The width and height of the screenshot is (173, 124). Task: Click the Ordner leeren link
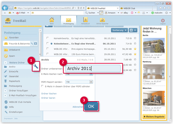pyautogui.click(x=48, y=98)
